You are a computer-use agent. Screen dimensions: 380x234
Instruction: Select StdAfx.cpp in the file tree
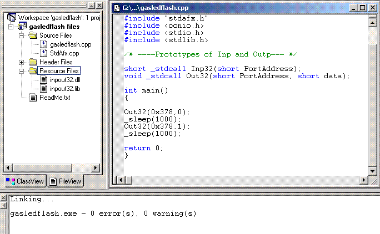[x=64, y=53]
